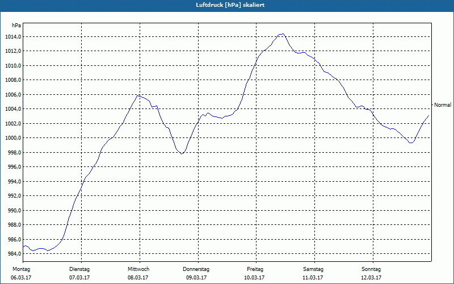Select the Montag day label
Image resolution: width=454 pixels, height=284 pixels.
click(21, 269)
